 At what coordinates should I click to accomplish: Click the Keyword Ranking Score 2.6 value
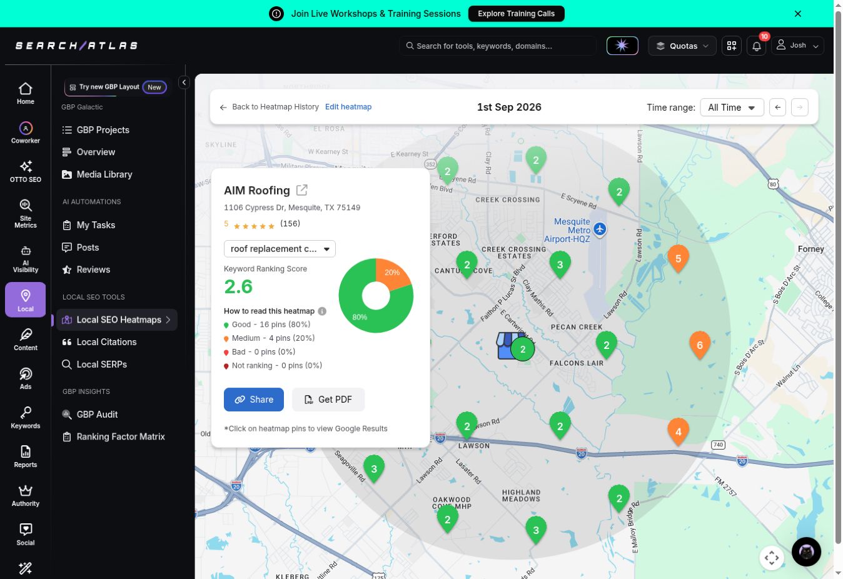point(238,286)
